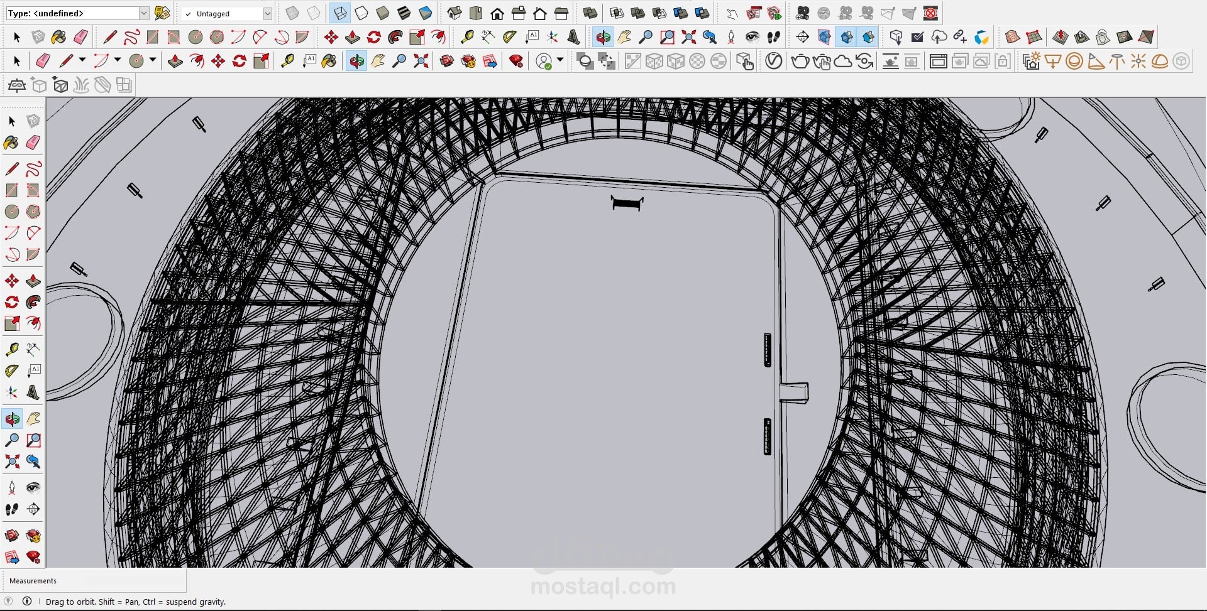This screenshot has height=611, width=1207.
Task: Click the V-Ray Fur grass icon
Action: (82, 85)
